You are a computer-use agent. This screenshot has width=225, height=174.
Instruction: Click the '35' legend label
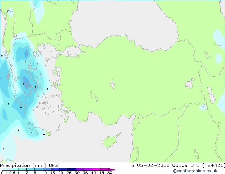(85, 173)
